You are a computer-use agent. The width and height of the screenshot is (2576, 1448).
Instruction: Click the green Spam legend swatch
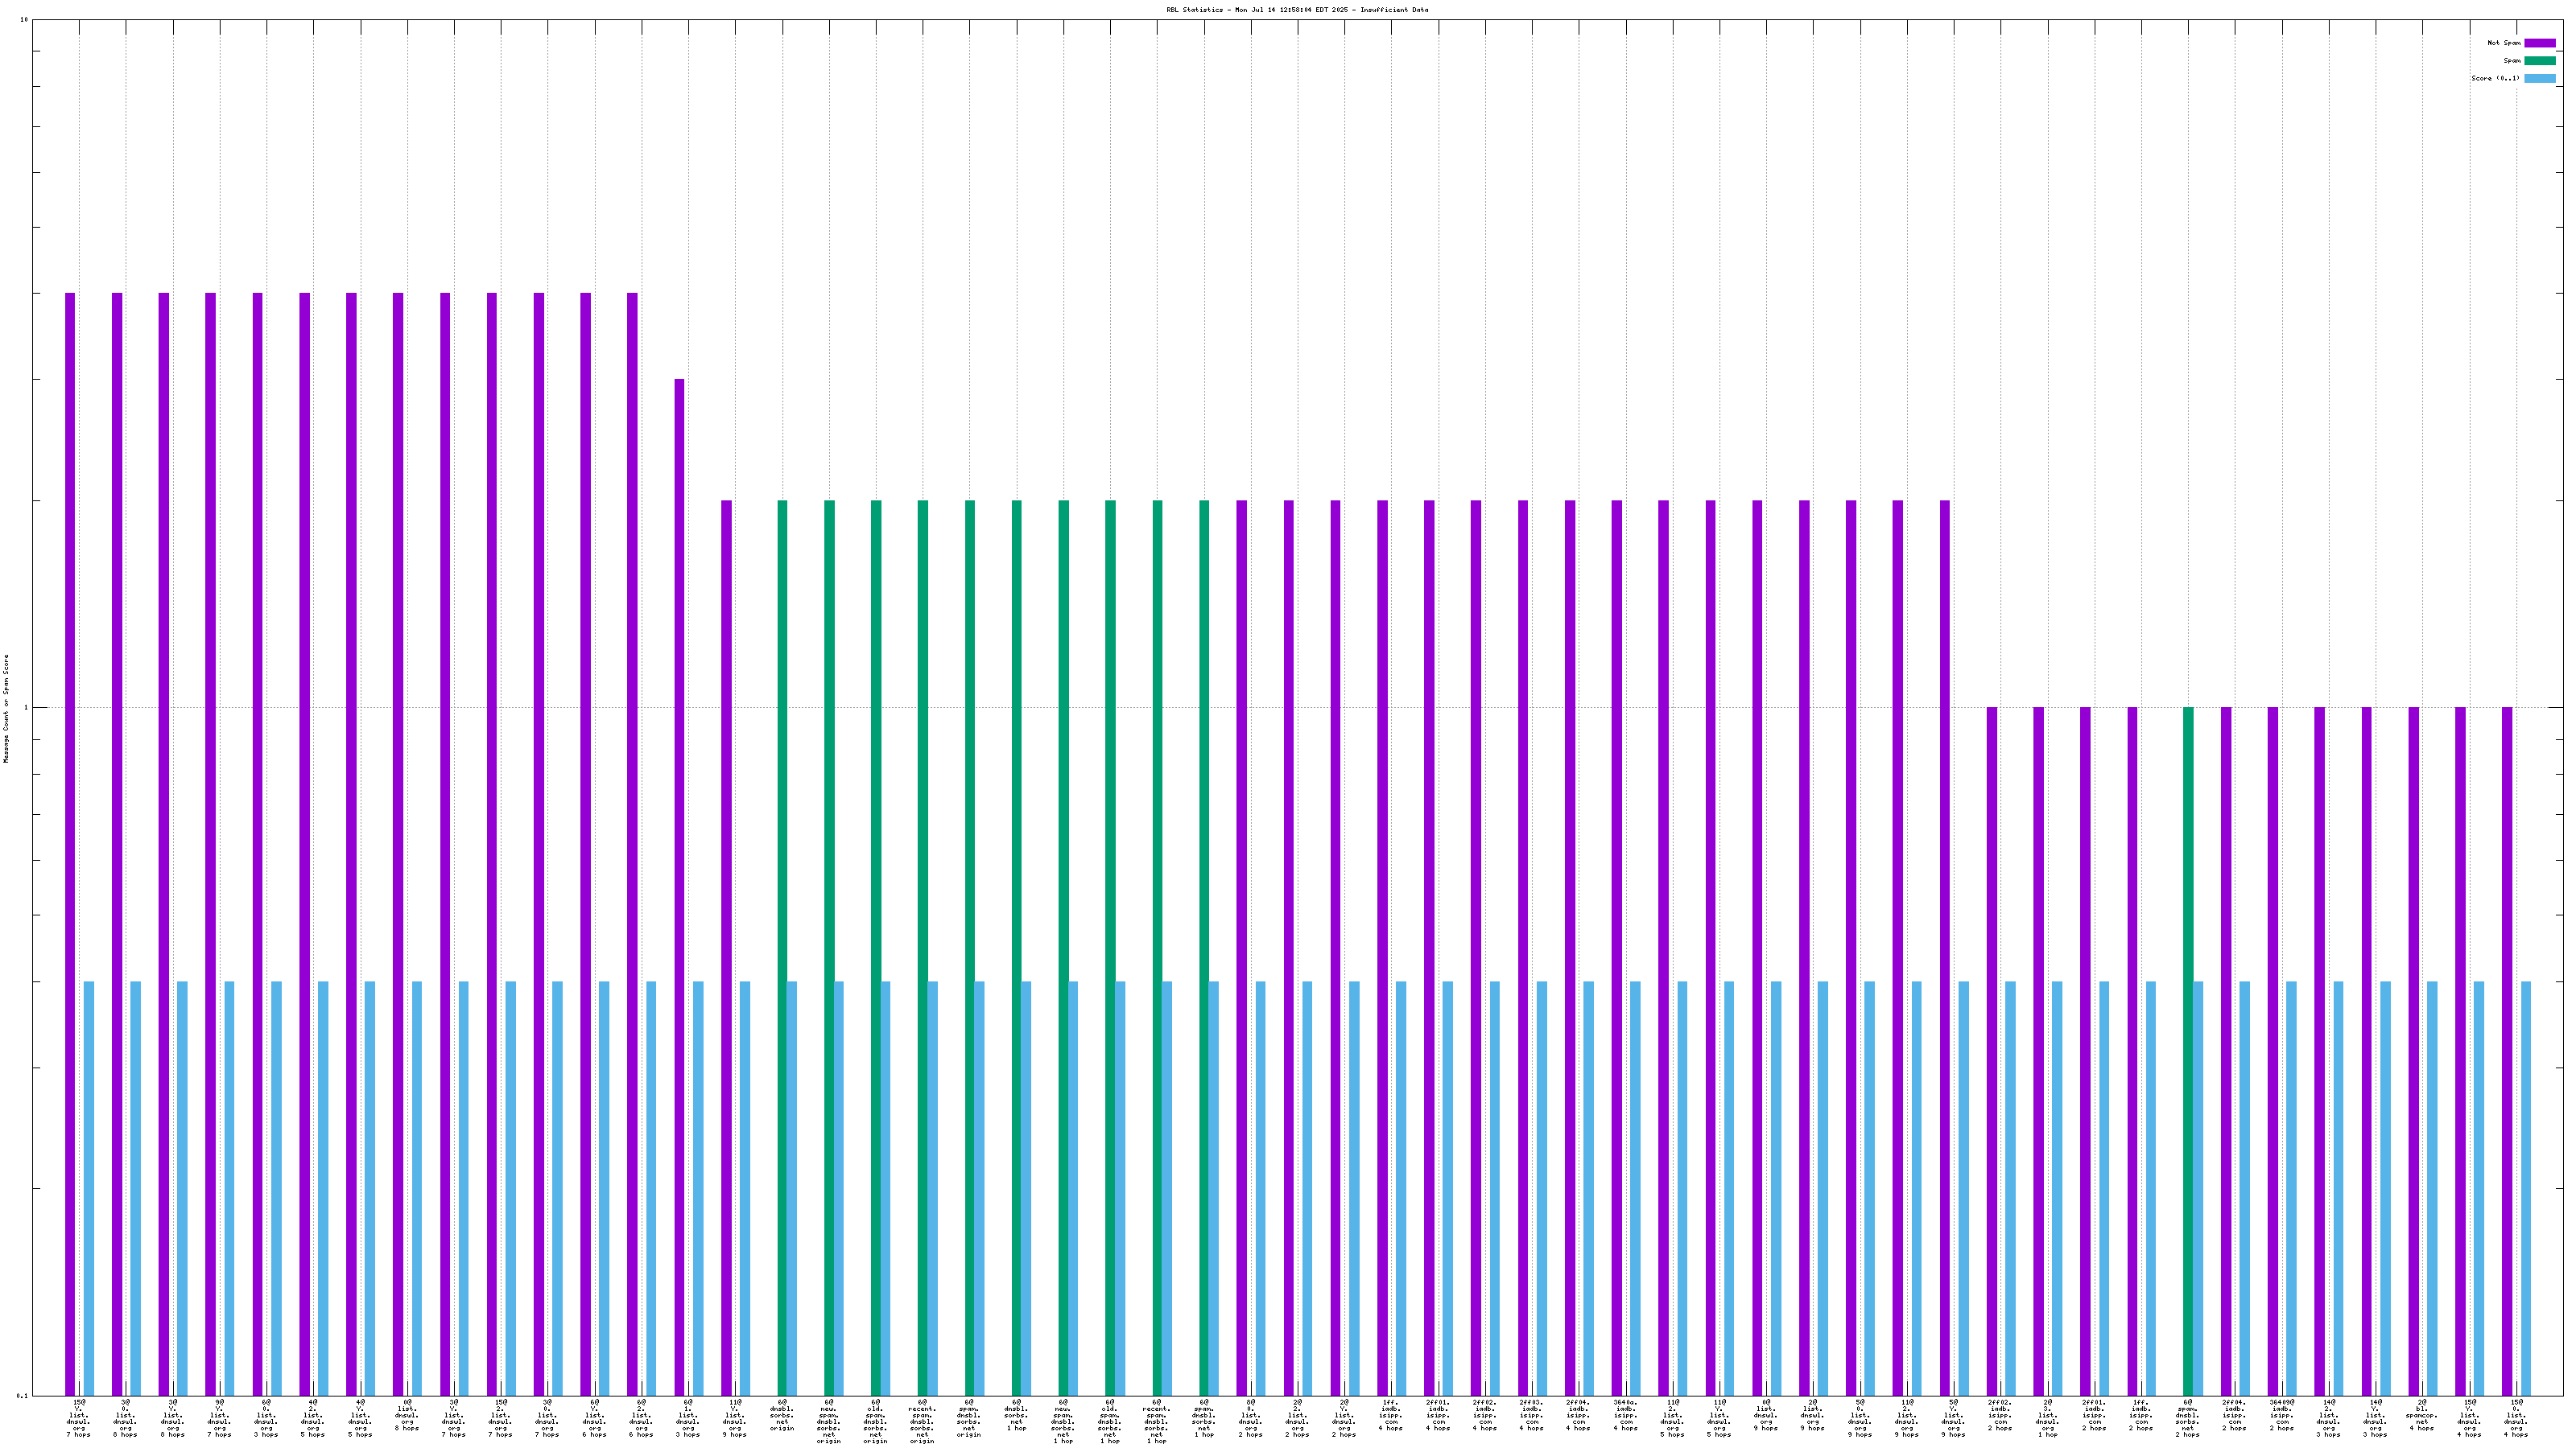pos(2539,61)
